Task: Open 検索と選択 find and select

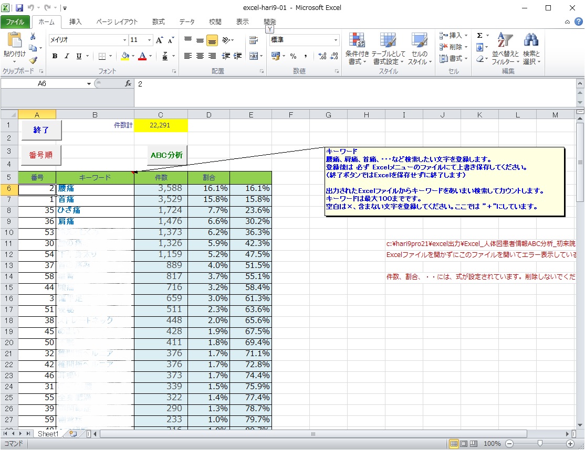Action: [x=531, y=48]
